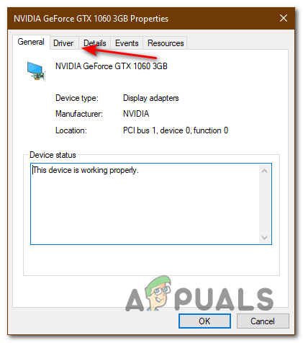The image size is (303, 343).
Task: Click the display adapter device icon
Action: coord(36,71)
